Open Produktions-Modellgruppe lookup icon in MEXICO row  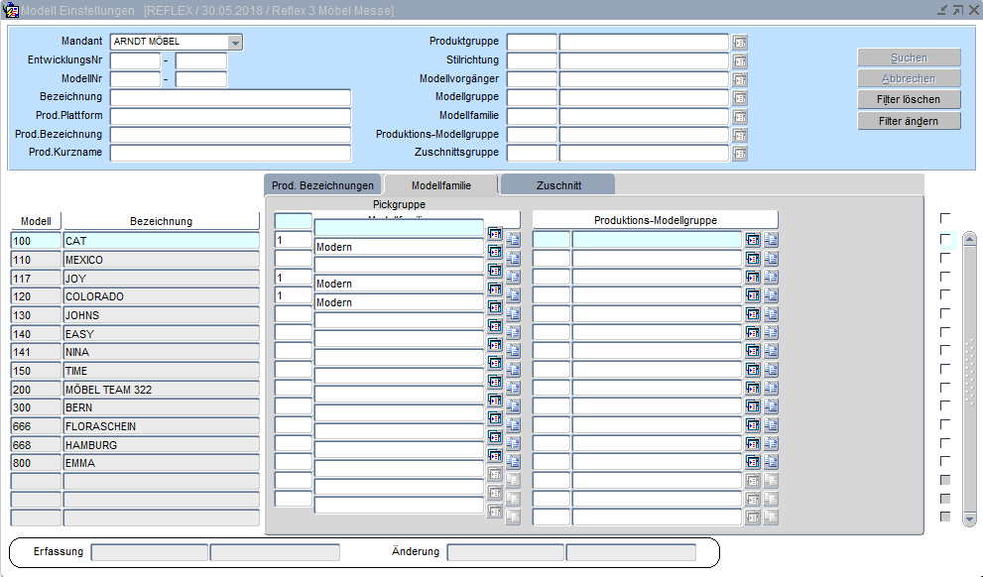[x=753, y=259]
